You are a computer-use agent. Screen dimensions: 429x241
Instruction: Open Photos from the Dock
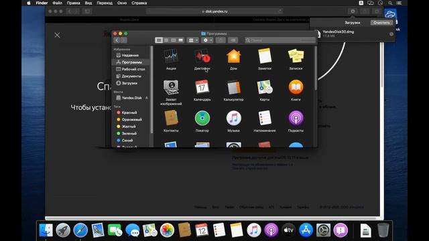167,230
